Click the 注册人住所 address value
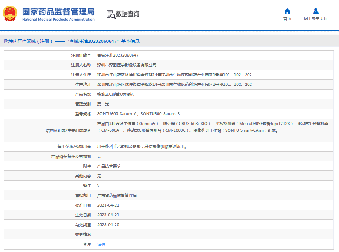Image resolution: width=339 pixels, height=252 pixels. tap(175, 75)
